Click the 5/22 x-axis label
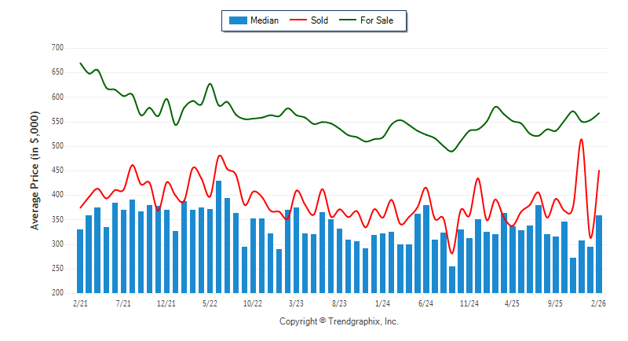This screenshot has width=628, height=341. (210, 302)
